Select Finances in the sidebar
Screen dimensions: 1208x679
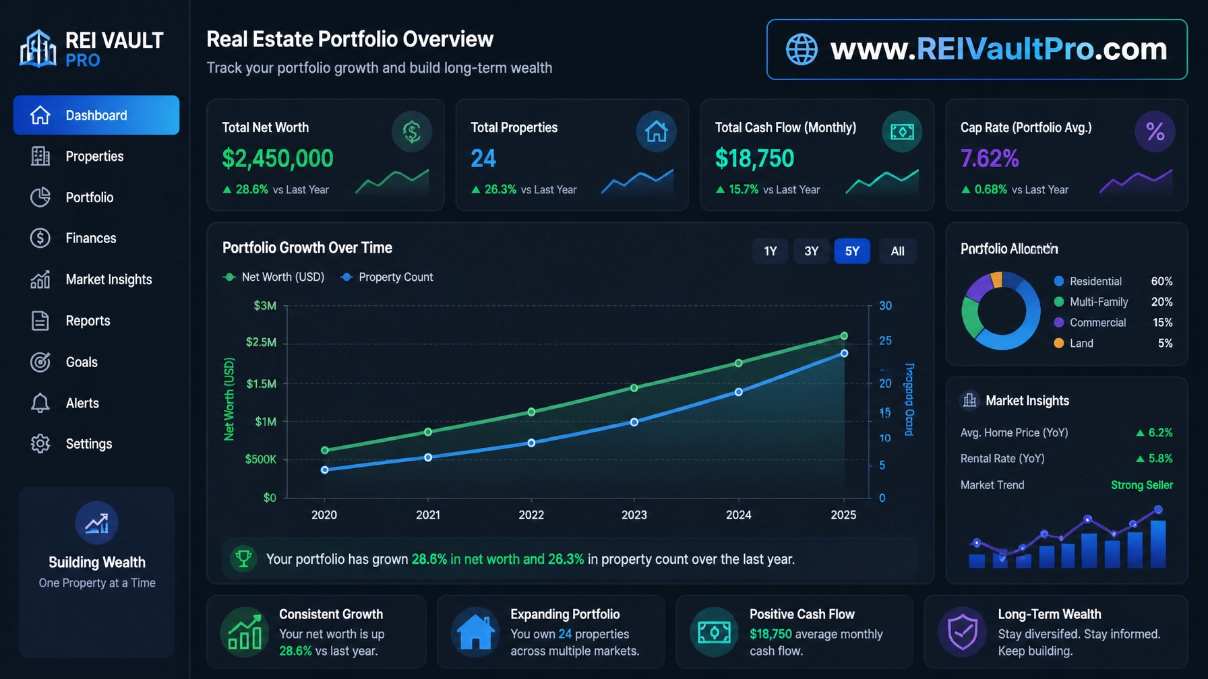(x=96, y=238)
